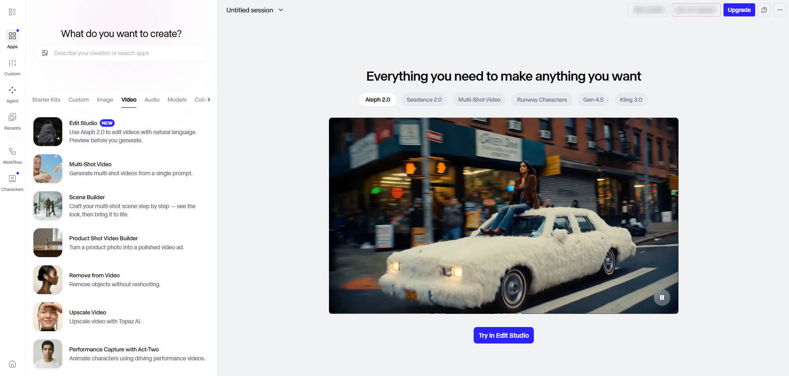Image resolution: width=789 pixels, height=376 pixels.
Task: Select the Seedance 2.0 pill
Action: [x=424, y=100]
